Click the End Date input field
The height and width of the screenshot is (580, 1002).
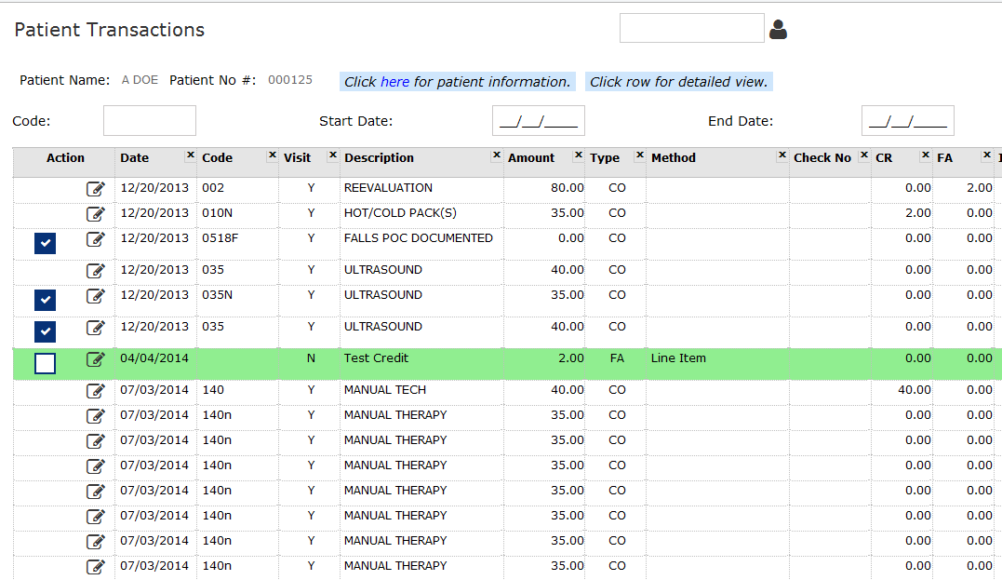pos(907,121)
